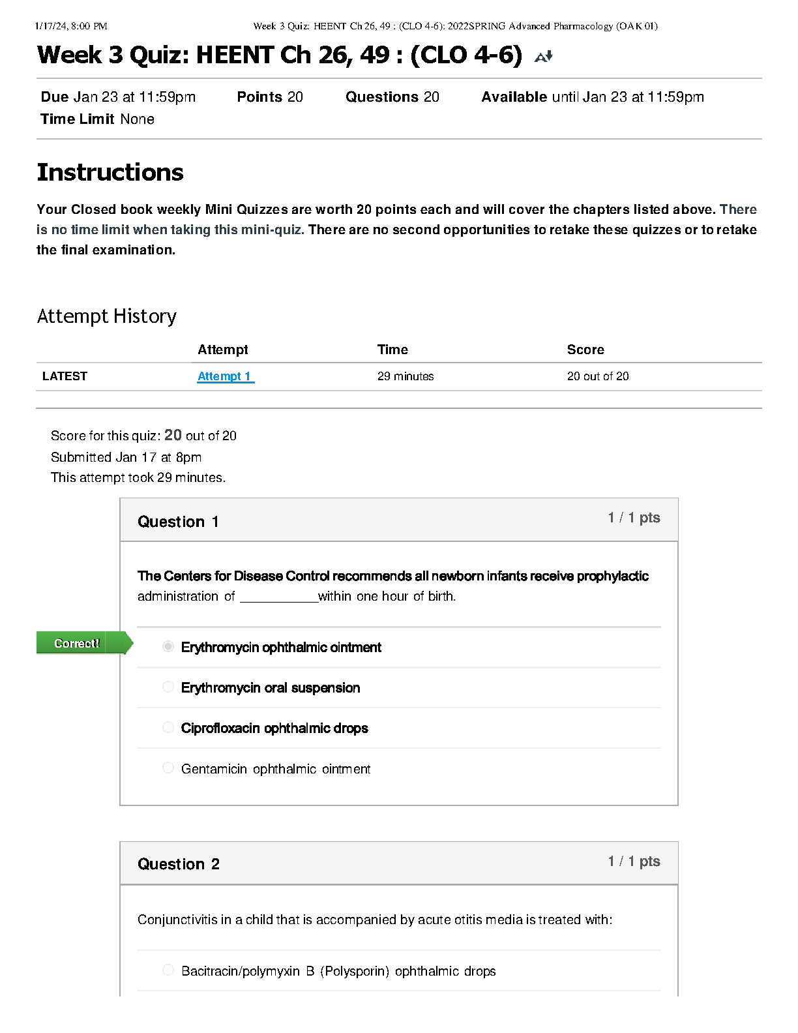798x1033 pixels.
Task: Click the LATEST row label
Action: (x=65, y=376)
